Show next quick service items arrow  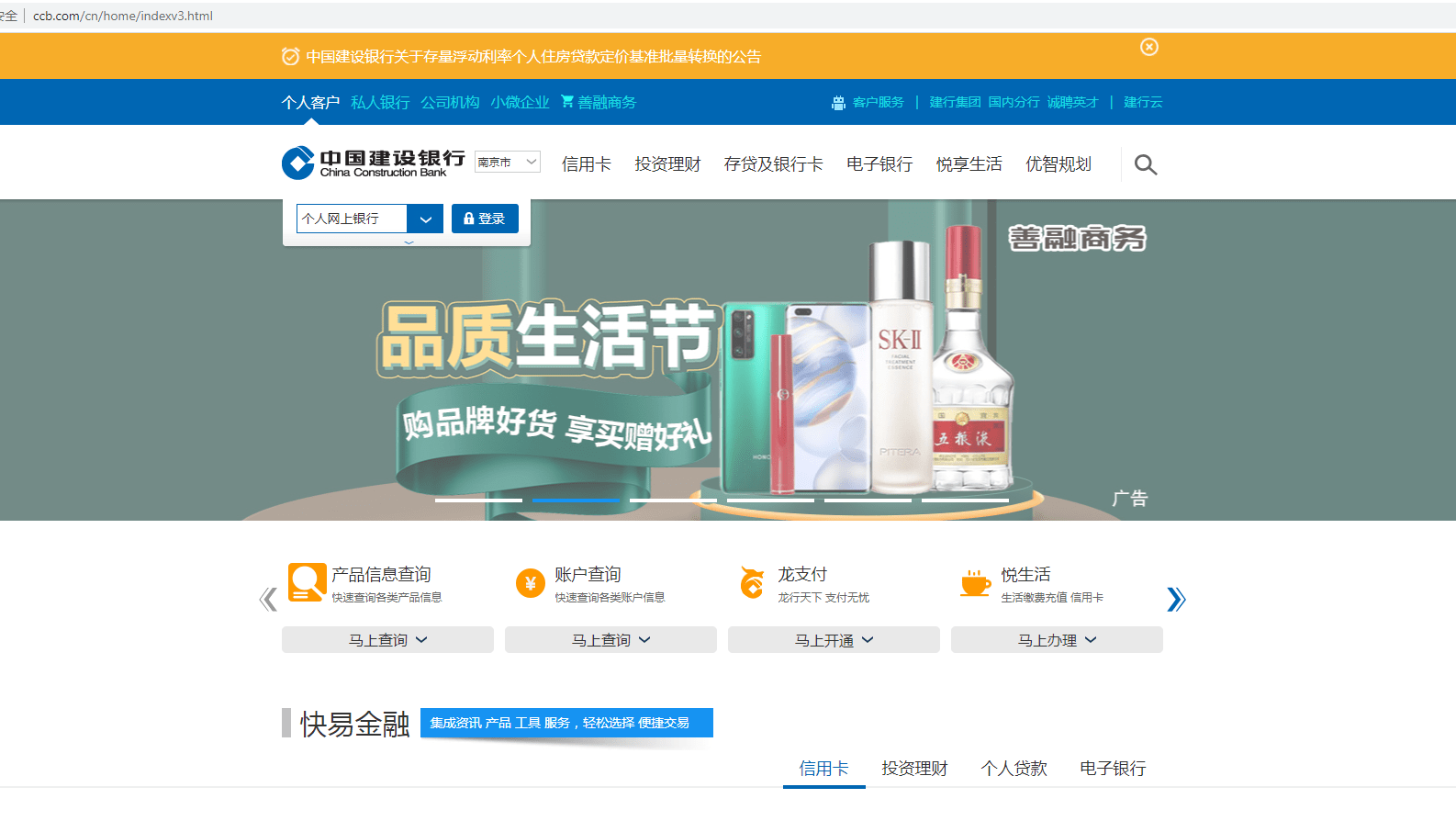(x=1176, y=600)
